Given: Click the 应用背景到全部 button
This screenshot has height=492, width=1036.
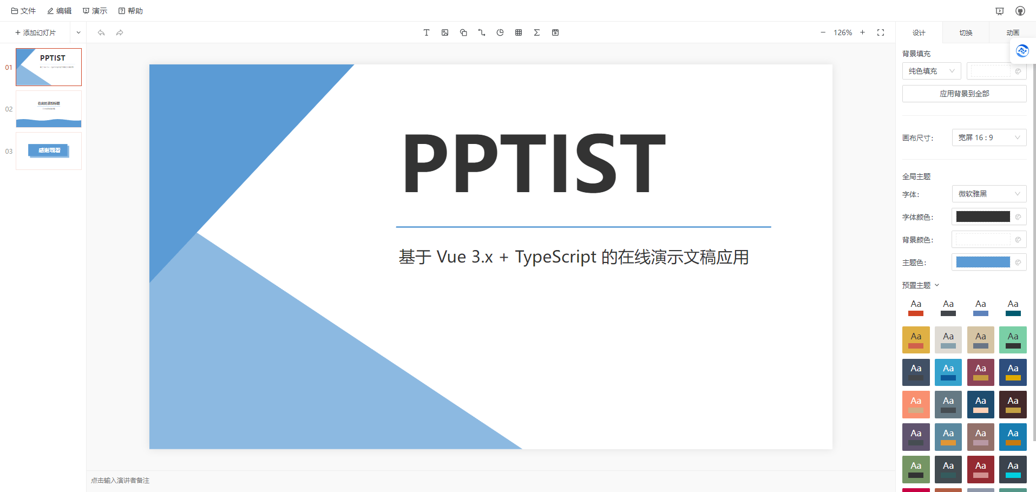Looking at the screenshot, I should tap(964, 93).
